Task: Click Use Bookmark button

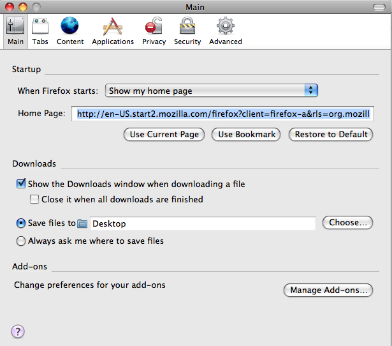Action: (246, 135)
